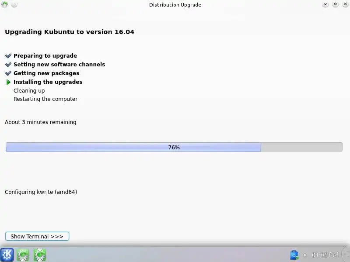Toggle the pin-on-all-desktops title bar button
This screenshot has height=262, width=350.
coord(14,4)
